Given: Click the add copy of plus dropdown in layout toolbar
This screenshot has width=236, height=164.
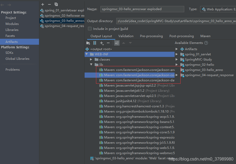Looking at the screenshot, I should click(102, 43).
